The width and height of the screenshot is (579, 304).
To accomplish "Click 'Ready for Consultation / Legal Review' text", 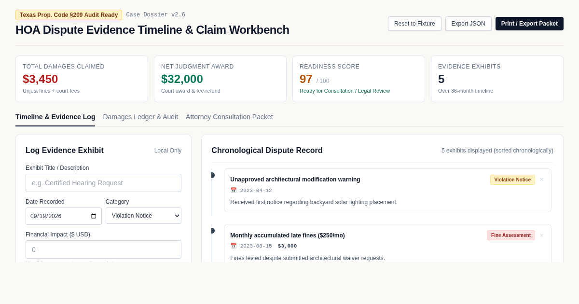I will 345,91.
